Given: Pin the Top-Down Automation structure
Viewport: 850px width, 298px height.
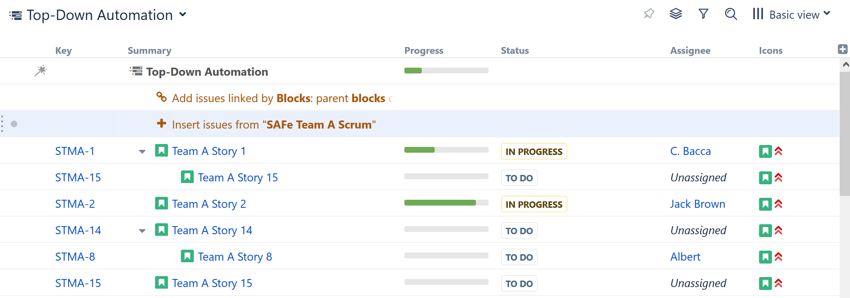Looking at the screenshot, I should click(x=648, y=14).
